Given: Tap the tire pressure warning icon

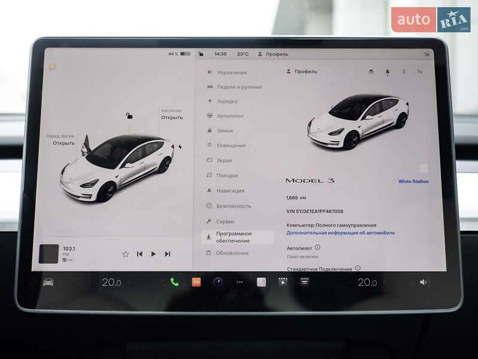Looking at the screenshot, I should (53, 66).
